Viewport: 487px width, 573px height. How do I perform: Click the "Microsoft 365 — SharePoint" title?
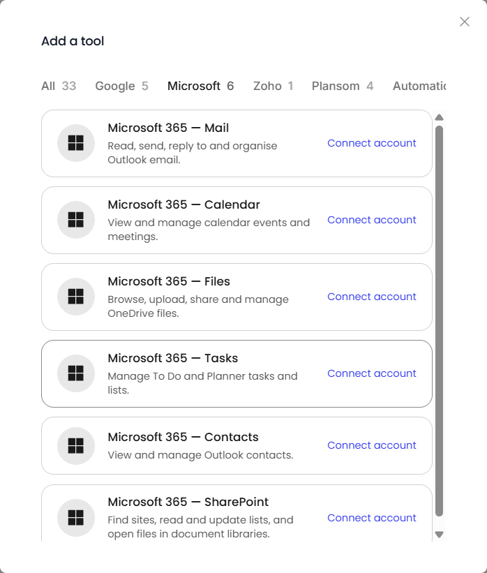click(188, 502)
